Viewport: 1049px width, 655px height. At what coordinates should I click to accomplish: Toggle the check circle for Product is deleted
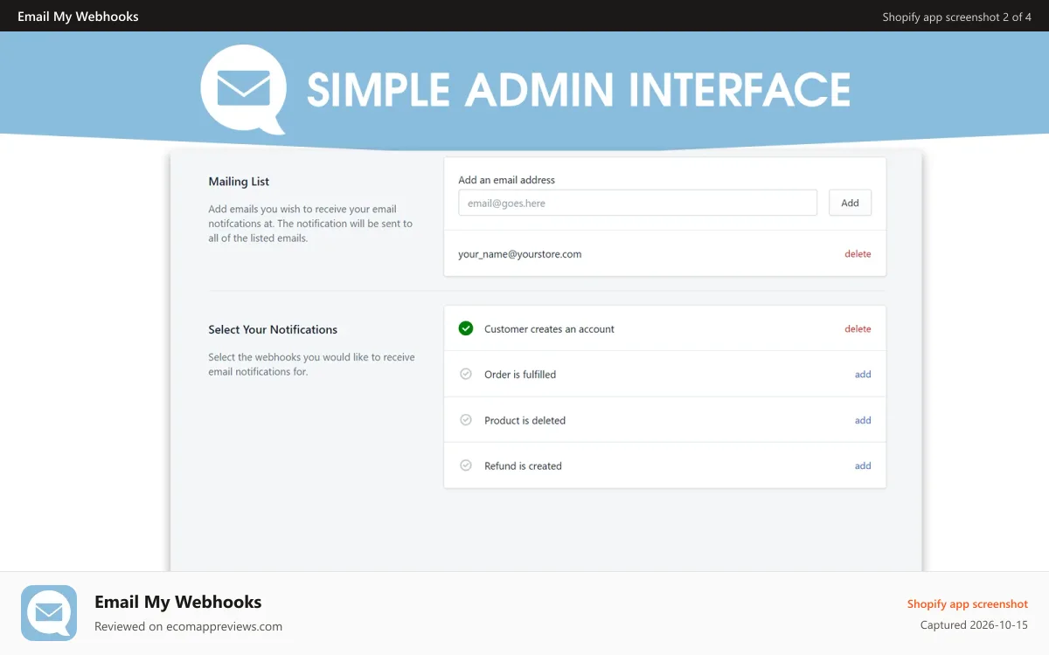(x=466, y=420)
